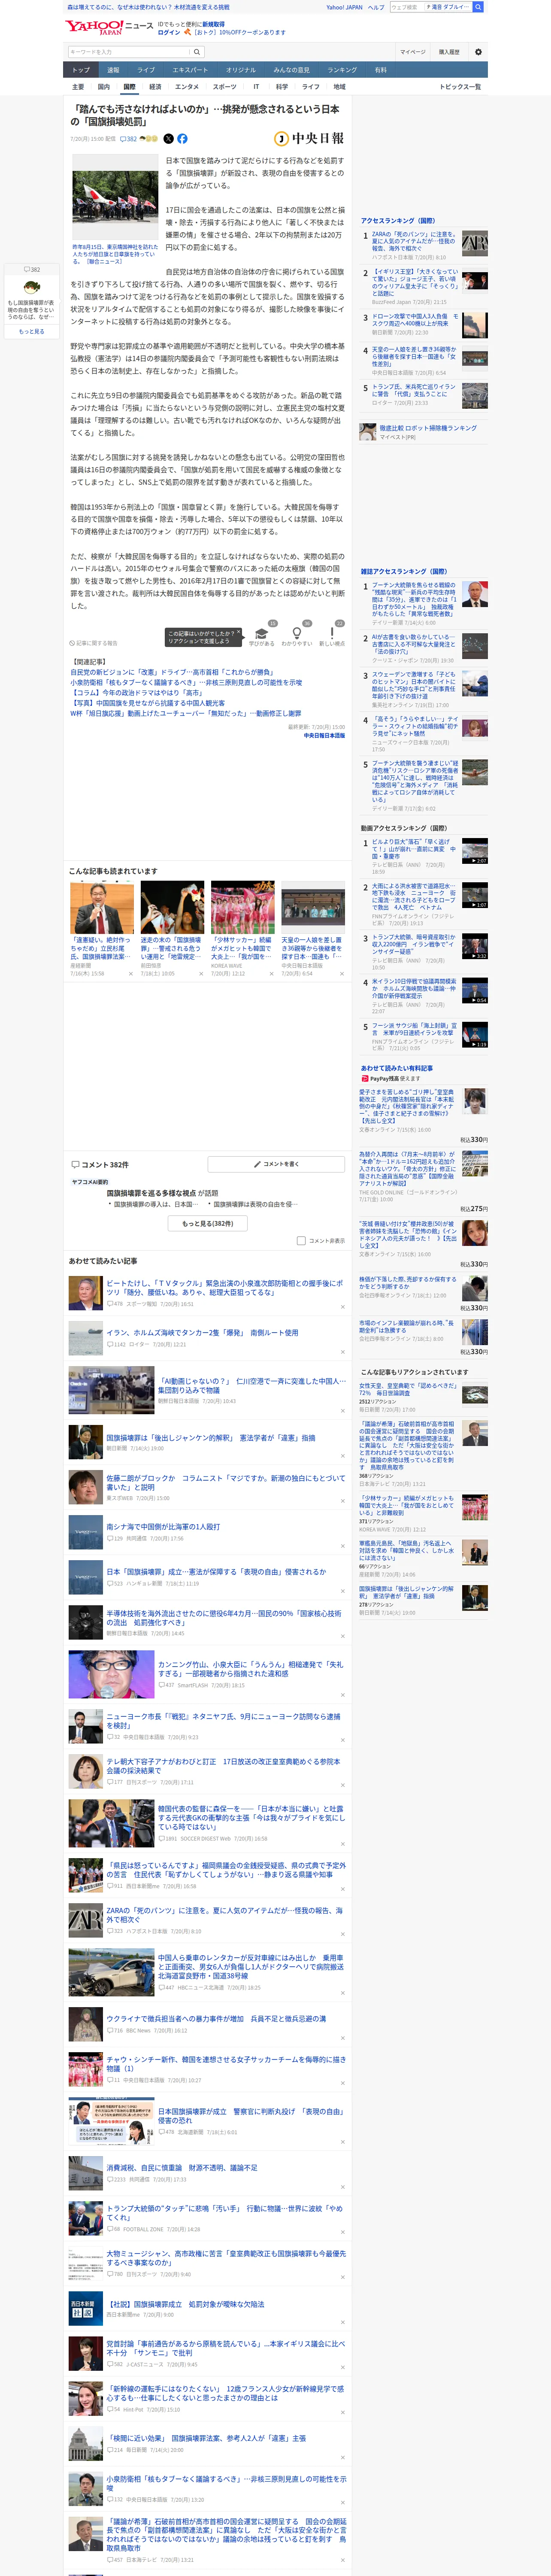
Task: Select the トップ tab
Action: 81,70
